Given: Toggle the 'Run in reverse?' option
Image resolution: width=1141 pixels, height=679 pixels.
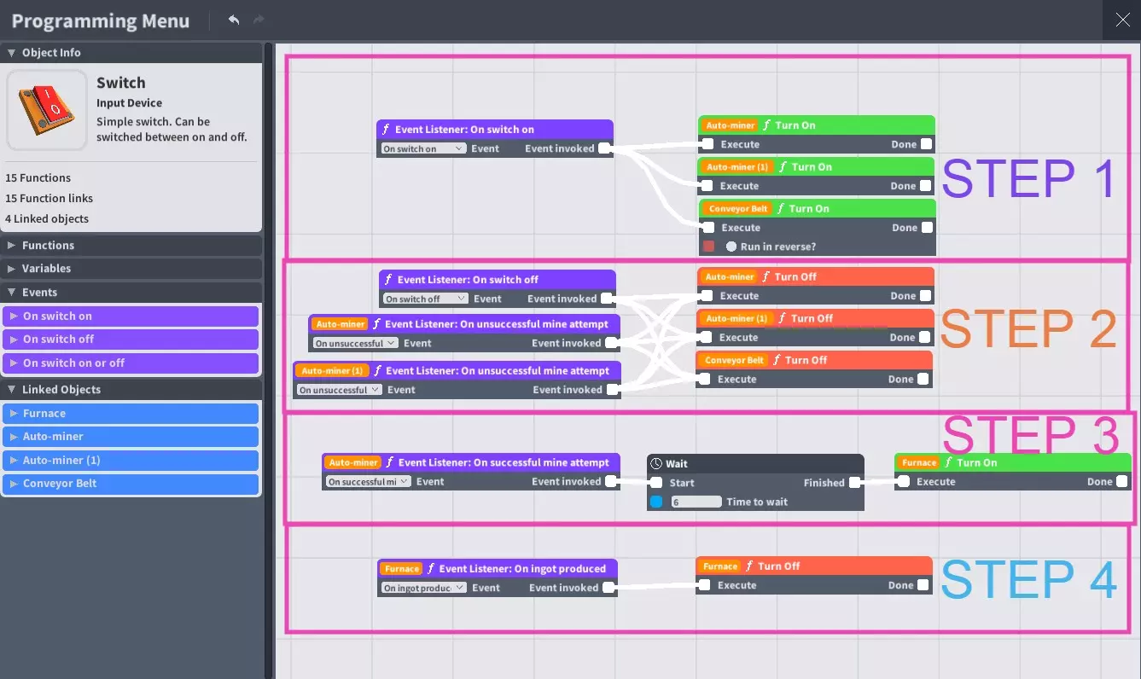Looking at the screenshot, I should (731, 247).
